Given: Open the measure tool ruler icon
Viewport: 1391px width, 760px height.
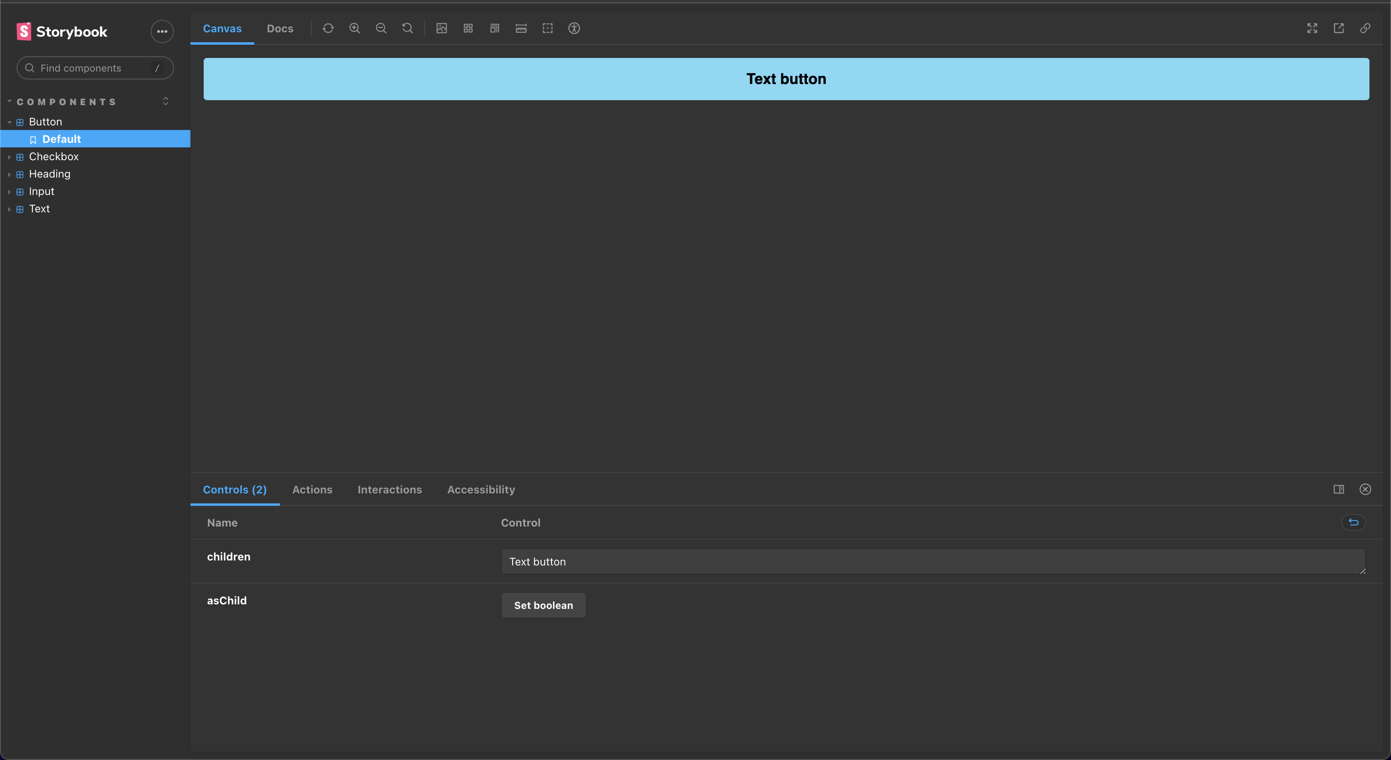Looking at the screenshot, I should click(520, 28).
